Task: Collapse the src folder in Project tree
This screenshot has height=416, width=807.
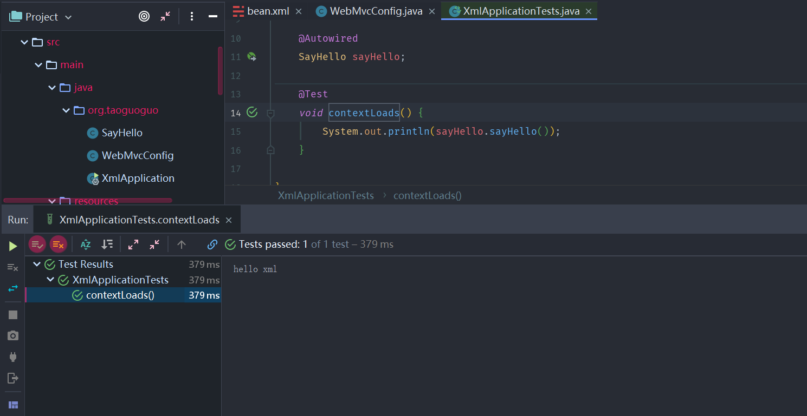Action: point(24,42)
